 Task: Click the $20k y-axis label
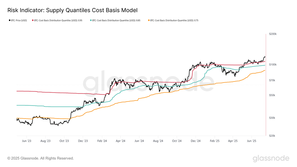point(272,136)
